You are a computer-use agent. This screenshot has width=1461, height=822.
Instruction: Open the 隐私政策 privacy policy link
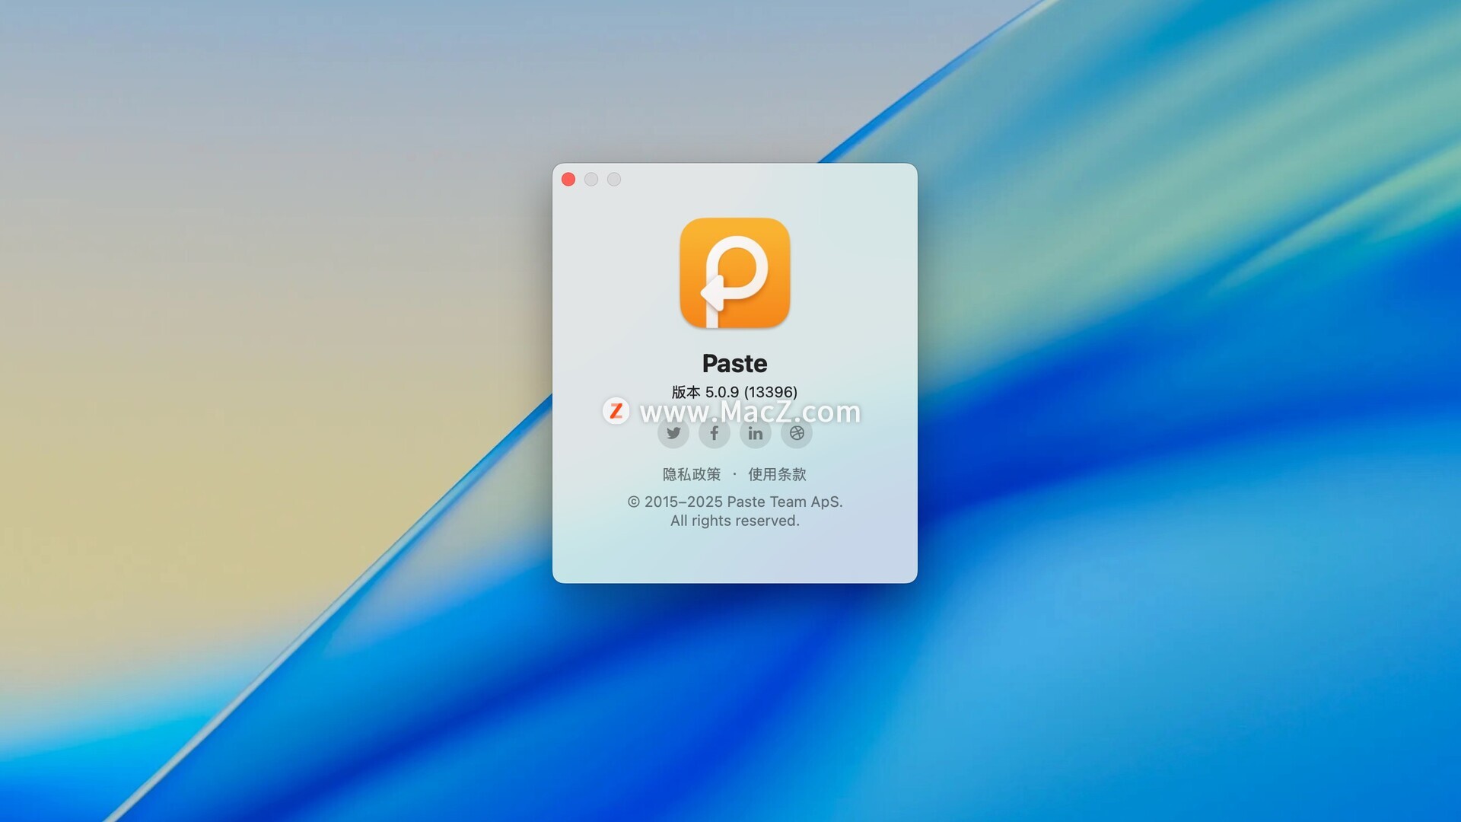(692, 474)
